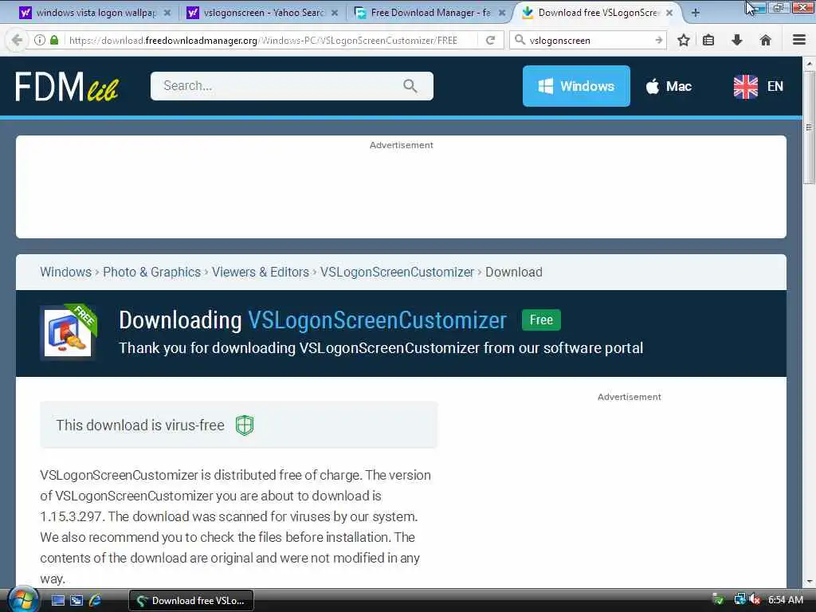This screenshot has width=816, height=612.
Task: Click the network tray icon
Action: pyautogui.click(x=739, y=599)
